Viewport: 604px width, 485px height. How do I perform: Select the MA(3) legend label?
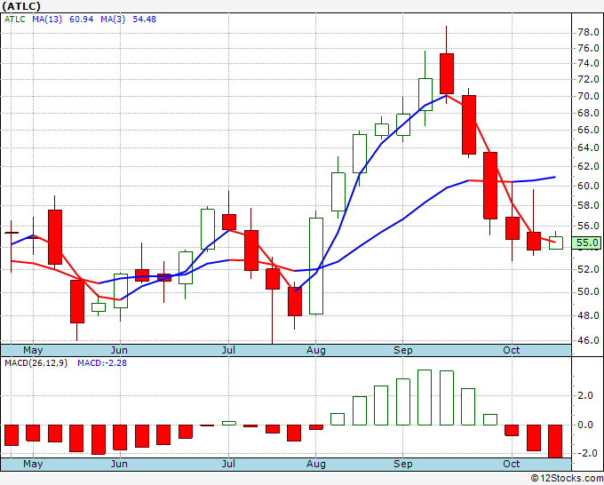pyautogui.click(x=113, y=20)
